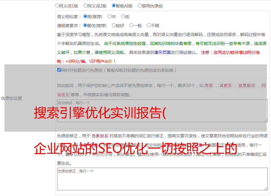Choose the 同义词2版 mode
The image size is (271, 196).
click(85, 6)
